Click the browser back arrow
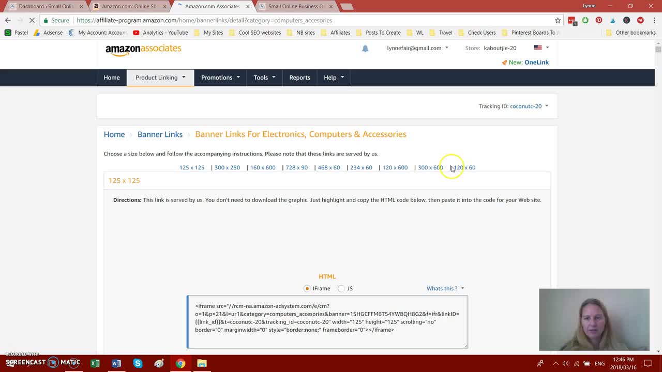This screenshot has height=372, width=662. (8, 20)
